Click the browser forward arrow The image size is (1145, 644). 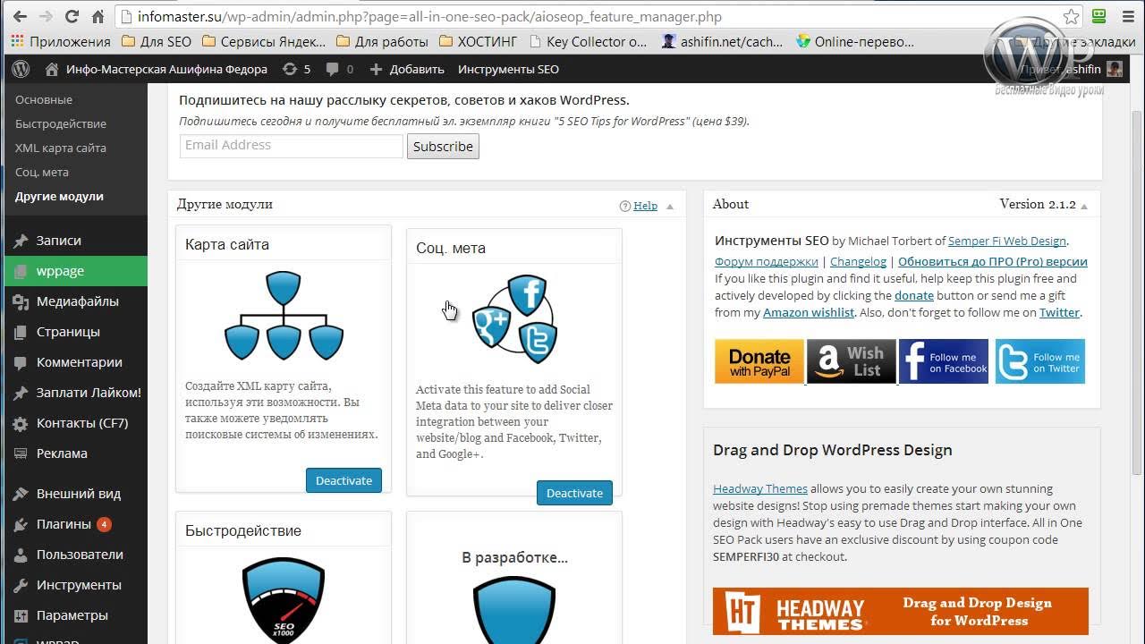(x=46, y=17)
